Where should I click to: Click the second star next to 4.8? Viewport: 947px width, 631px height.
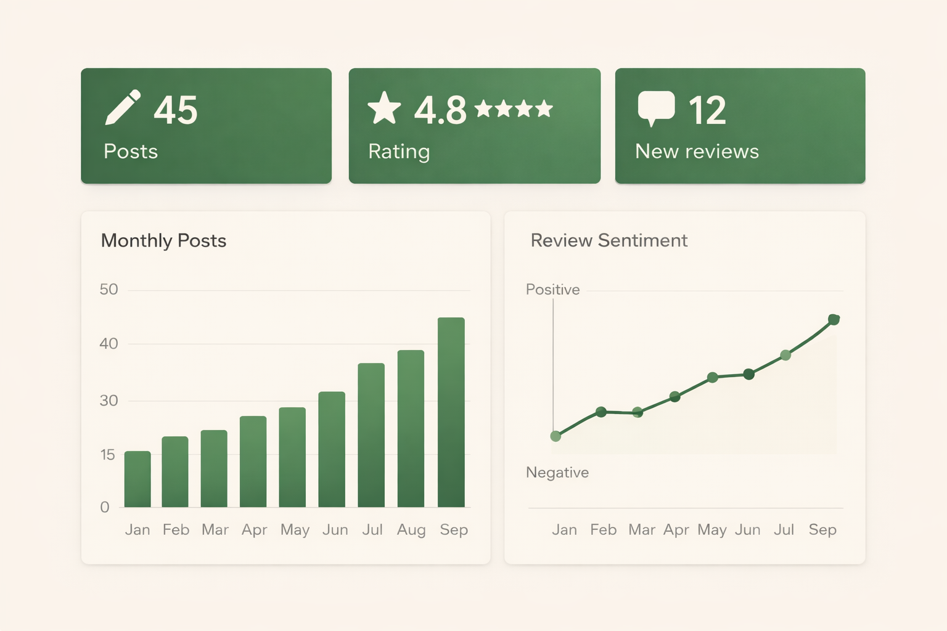[x=503, y=108]
